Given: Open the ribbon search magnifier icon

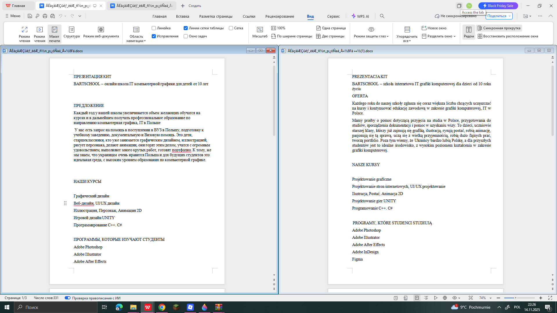Looking at the screenshot, I should 382,16.
